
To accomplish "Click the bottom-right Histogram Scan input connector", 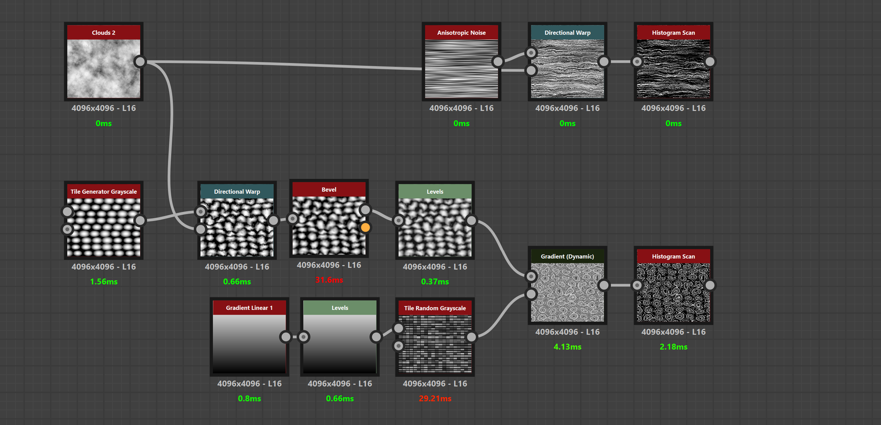I will (637, 285).
